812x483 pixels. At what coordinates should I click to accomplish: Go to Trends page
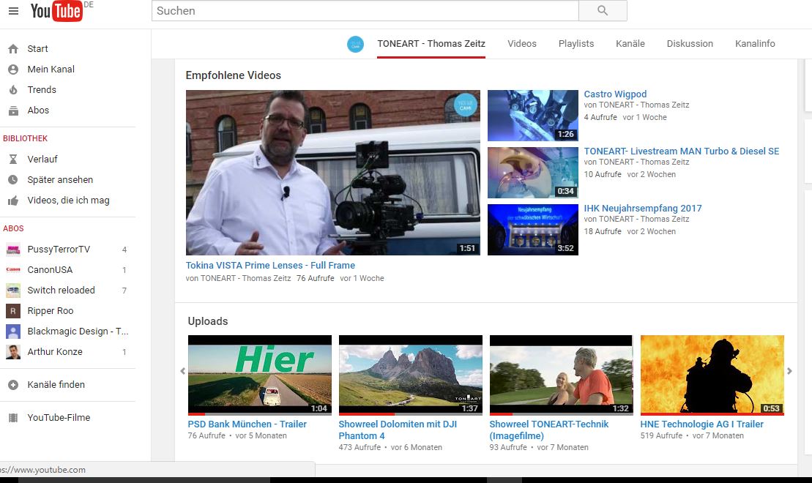pos(42,90)
